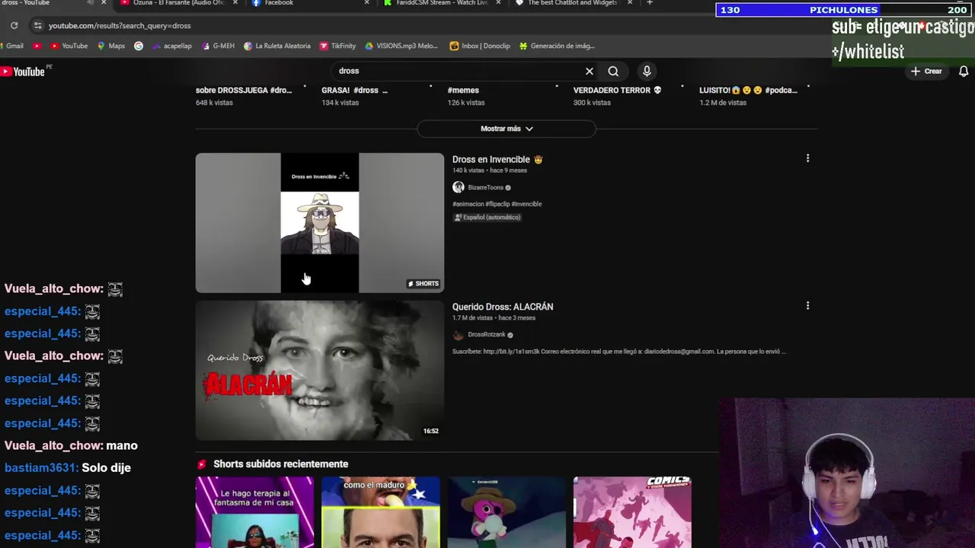Image resolution: width=975 pixels, height=548 pixels.
Task: Open the Dross en Invencible title link
Action: coord(497,159)
